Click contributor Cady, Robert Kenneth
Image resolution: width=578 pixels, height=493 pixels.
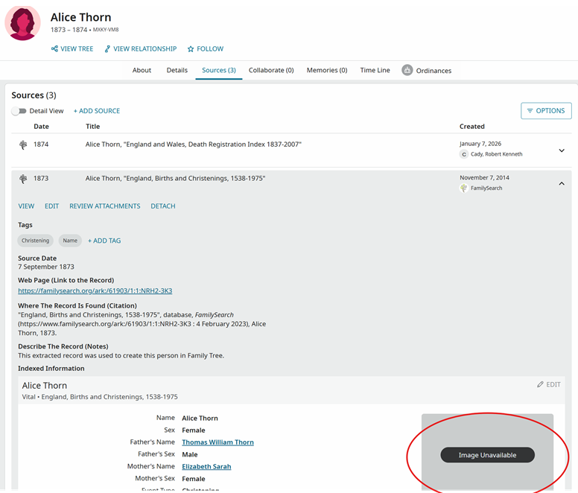pyautogui.click(x=496, y=154)
